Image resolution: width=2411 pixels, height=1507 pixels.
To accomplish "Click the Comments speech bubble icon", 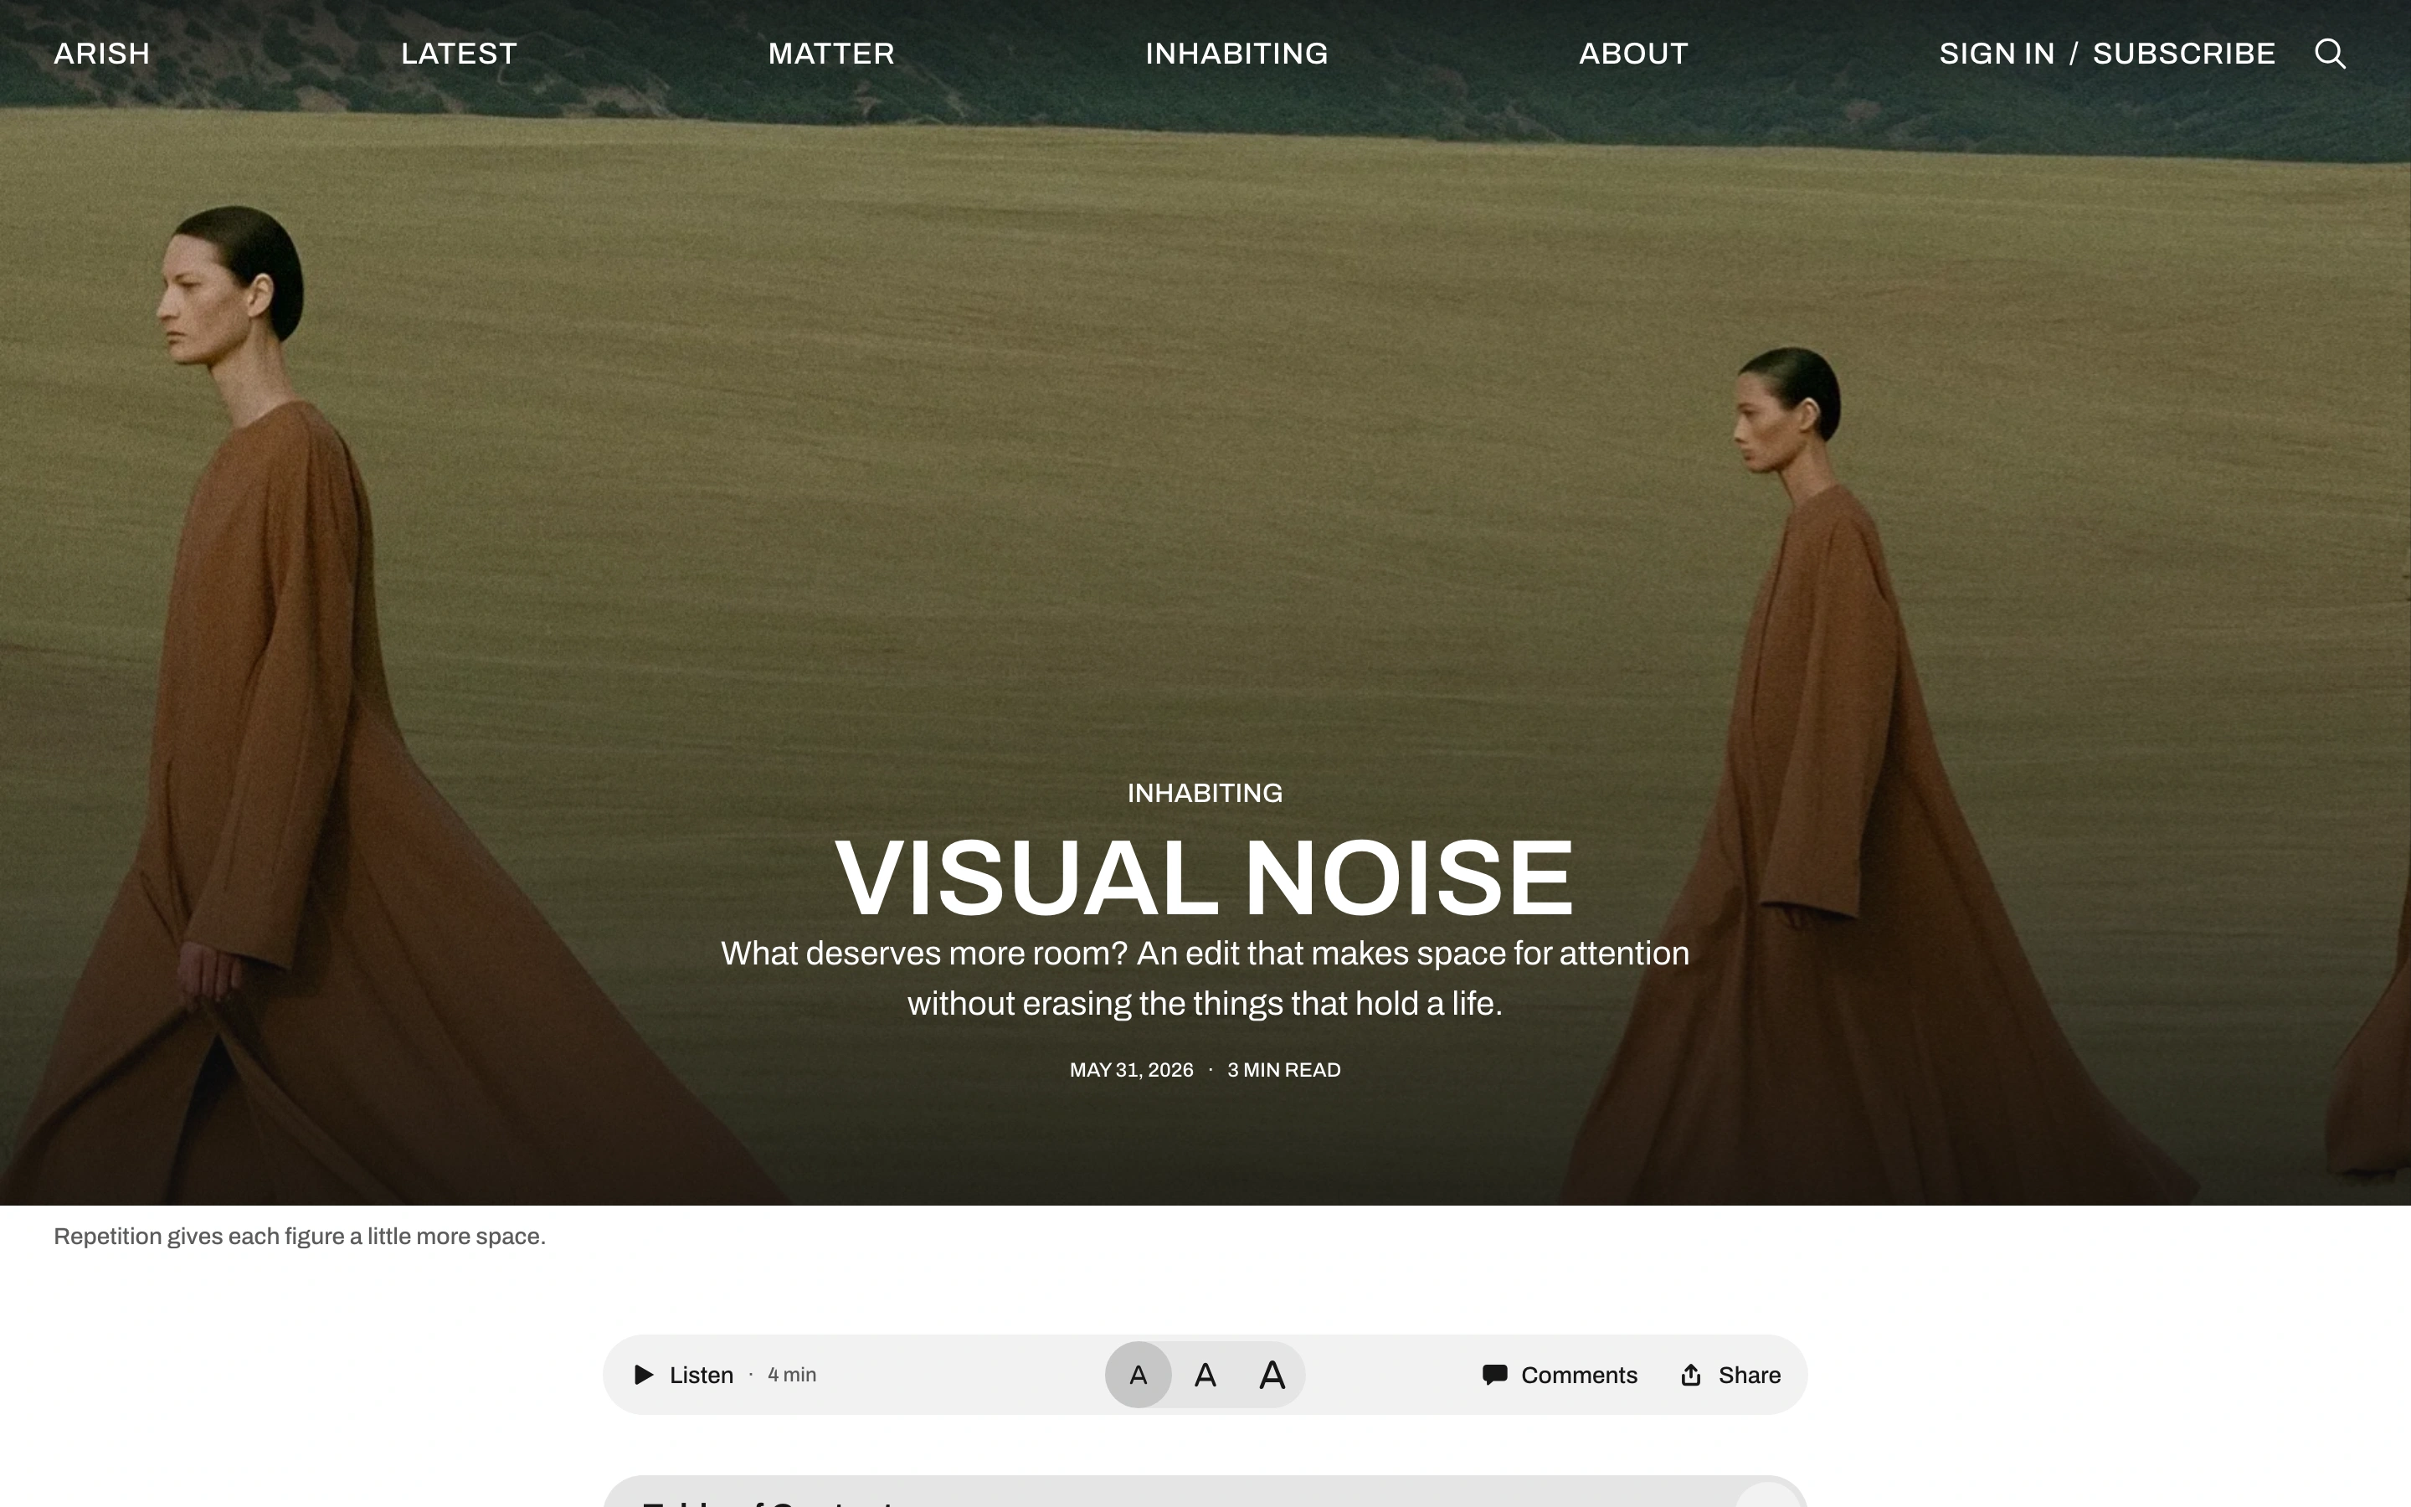I will pos(1494,1375).
